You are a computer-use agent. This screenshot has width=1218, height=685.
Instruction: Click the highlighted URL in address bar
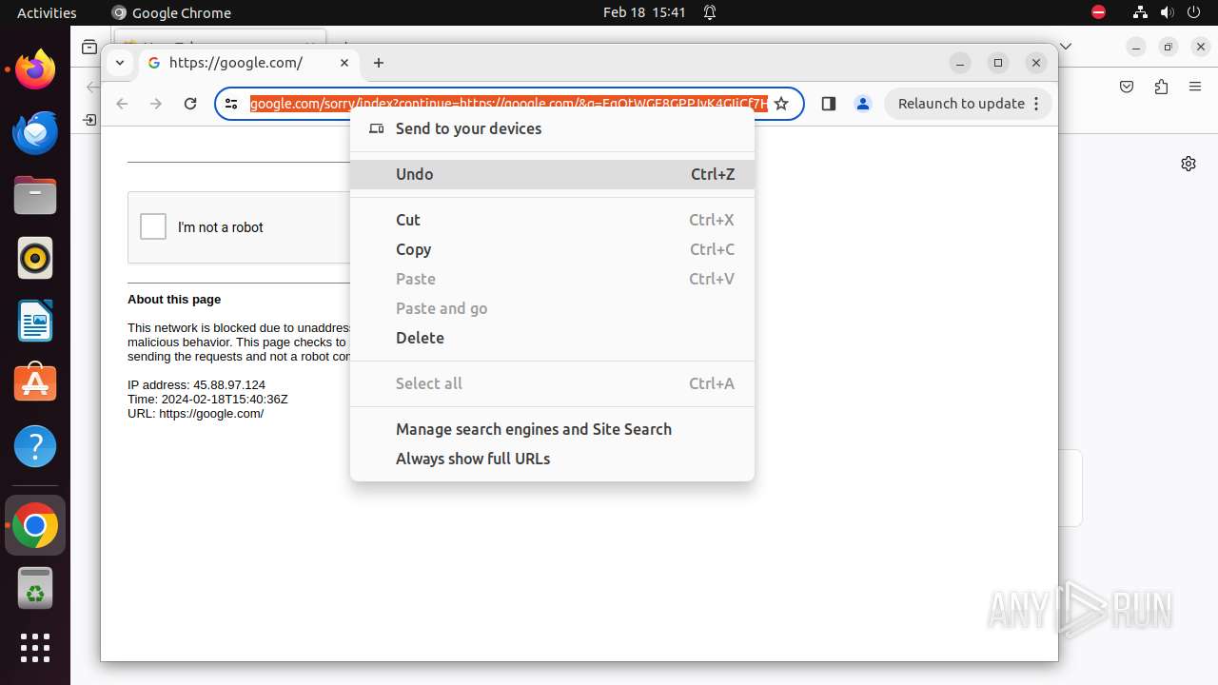tap(509, 104)
